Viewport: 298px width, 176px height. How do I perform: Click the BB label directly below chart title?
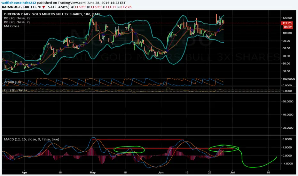pos(17,18)
